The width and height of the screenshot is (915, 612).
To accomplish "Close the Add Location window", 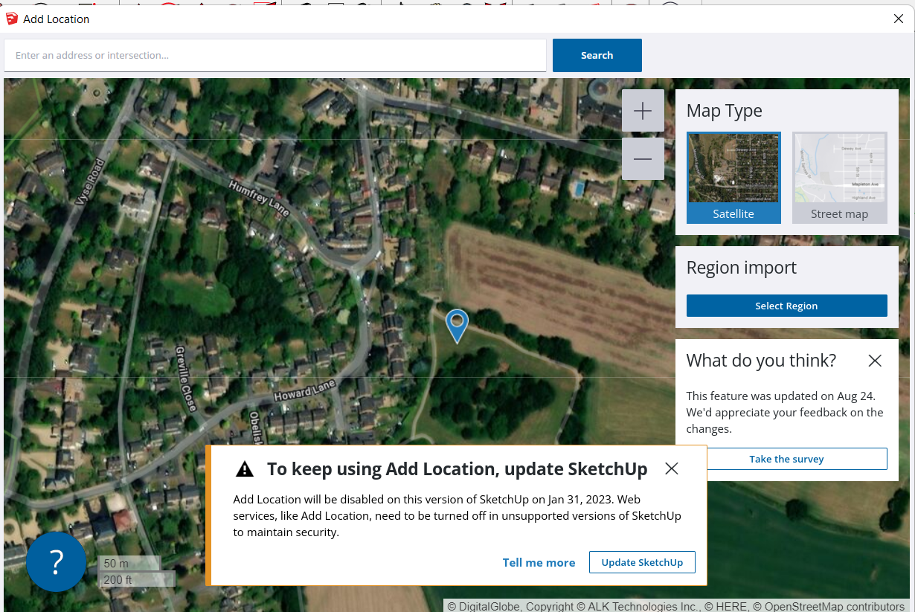I will [898, 19].
